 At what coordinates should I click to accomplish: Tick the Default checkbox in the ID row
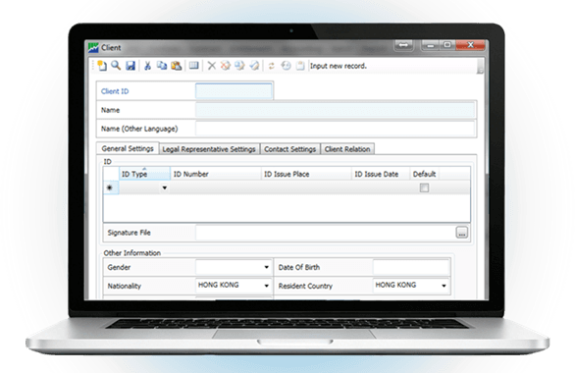(424, 187)
